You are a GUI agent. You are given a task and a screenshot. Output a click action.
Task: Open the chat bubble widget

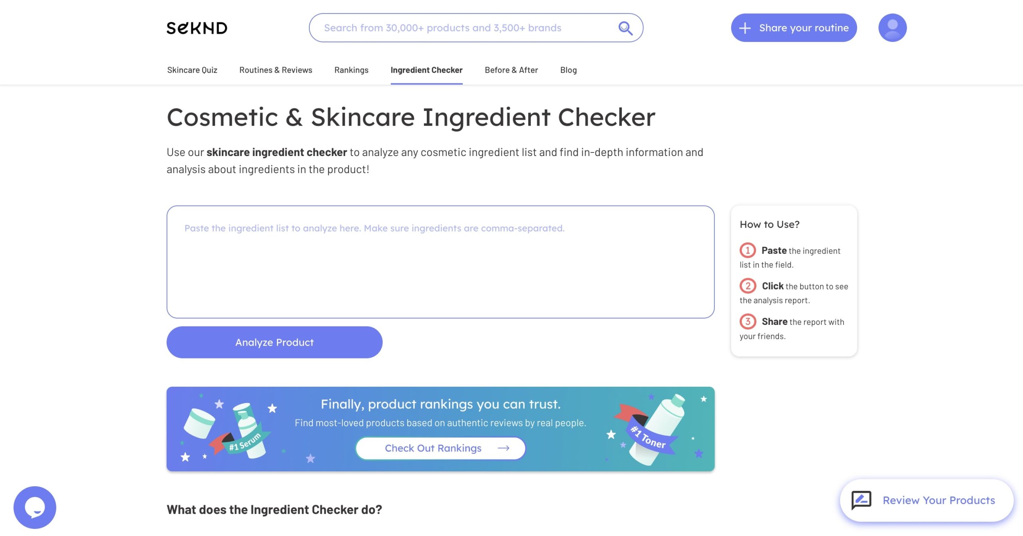(x=35, y=507)
